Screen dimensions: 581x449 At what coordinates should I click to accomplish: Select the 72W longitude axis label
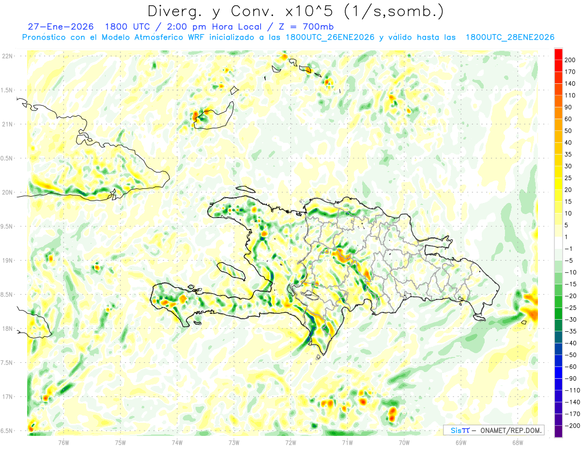(290, 442)
